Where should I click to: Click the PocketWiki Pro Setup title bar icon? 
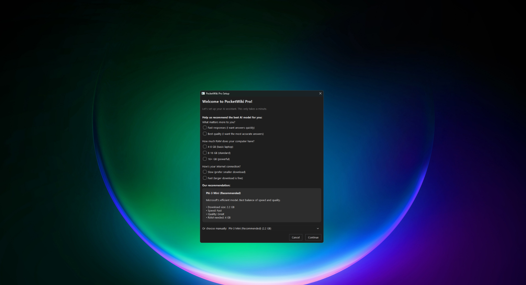[x=204, y=93]
